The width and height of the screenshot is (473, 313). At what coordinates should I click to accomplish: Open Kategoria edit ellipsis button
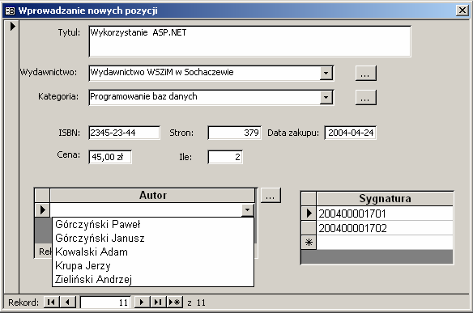point(365,97)
